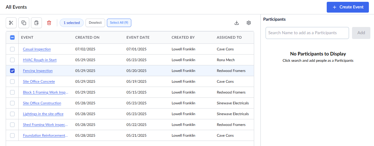Click Redwood Framers in Fencing Inspection row
Viewport: 374px width, 146px height.
tap(231, 71)
